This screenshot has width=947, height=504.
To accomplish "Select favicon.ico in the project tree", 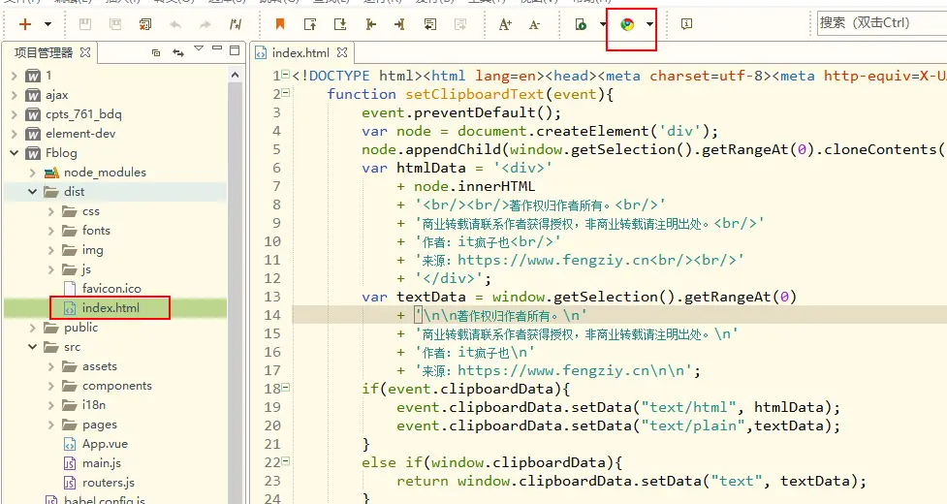I will [x=111, y=289].
